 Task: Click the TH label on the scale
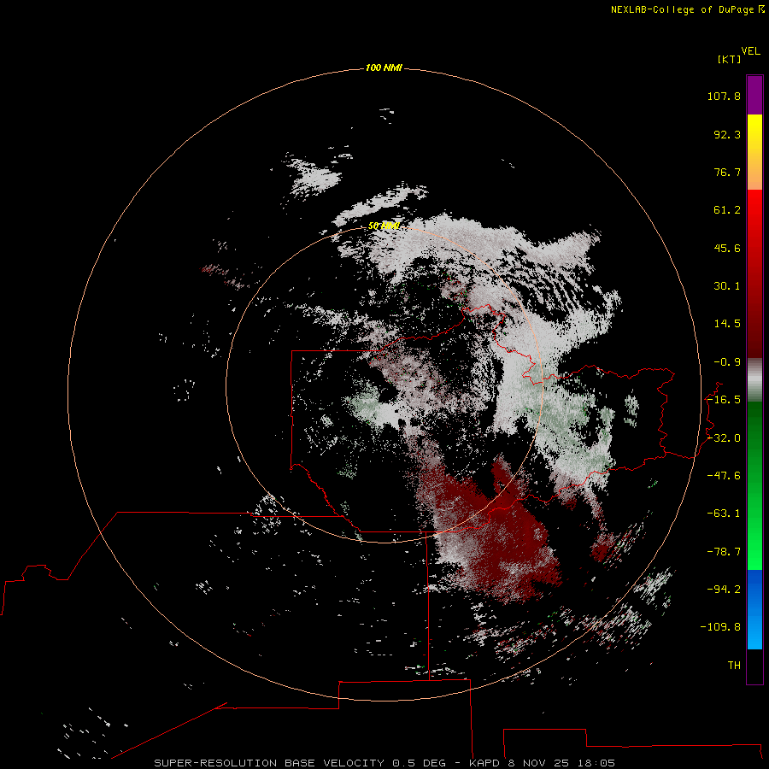pyautogui.click(x=734, y=666)
